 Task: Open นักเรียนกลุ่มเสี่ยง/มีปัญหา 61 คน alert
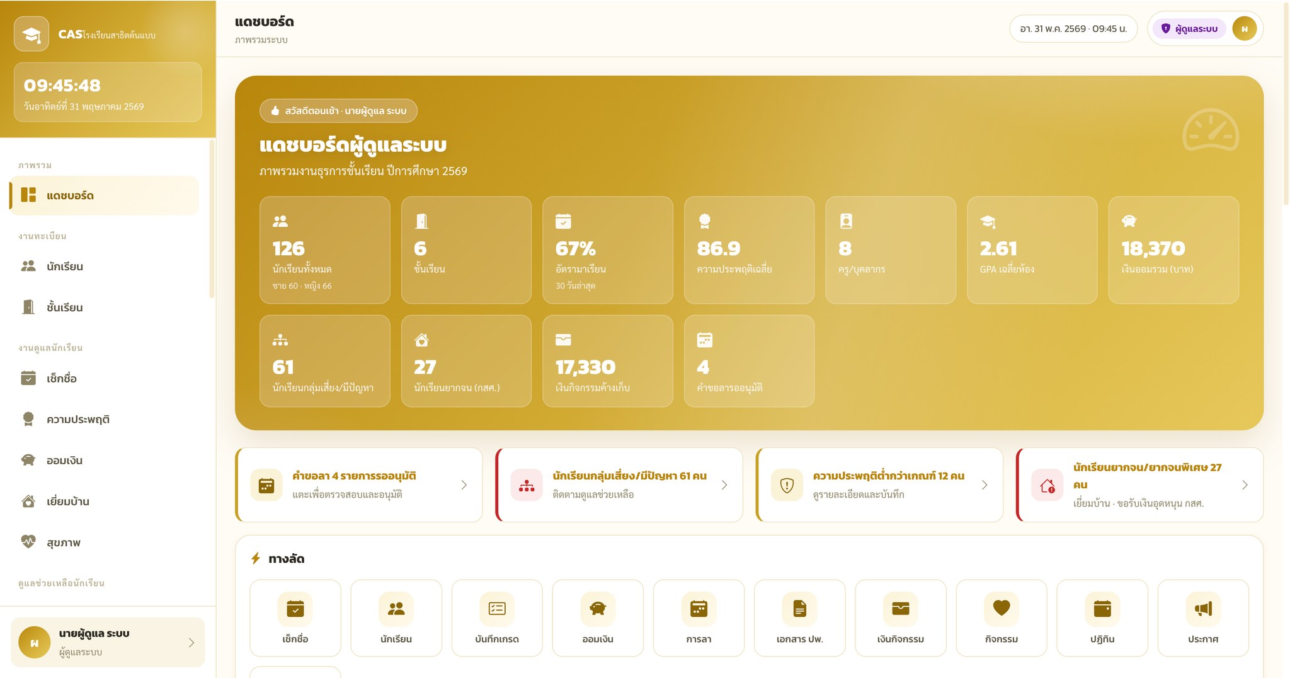pos(619,485)
